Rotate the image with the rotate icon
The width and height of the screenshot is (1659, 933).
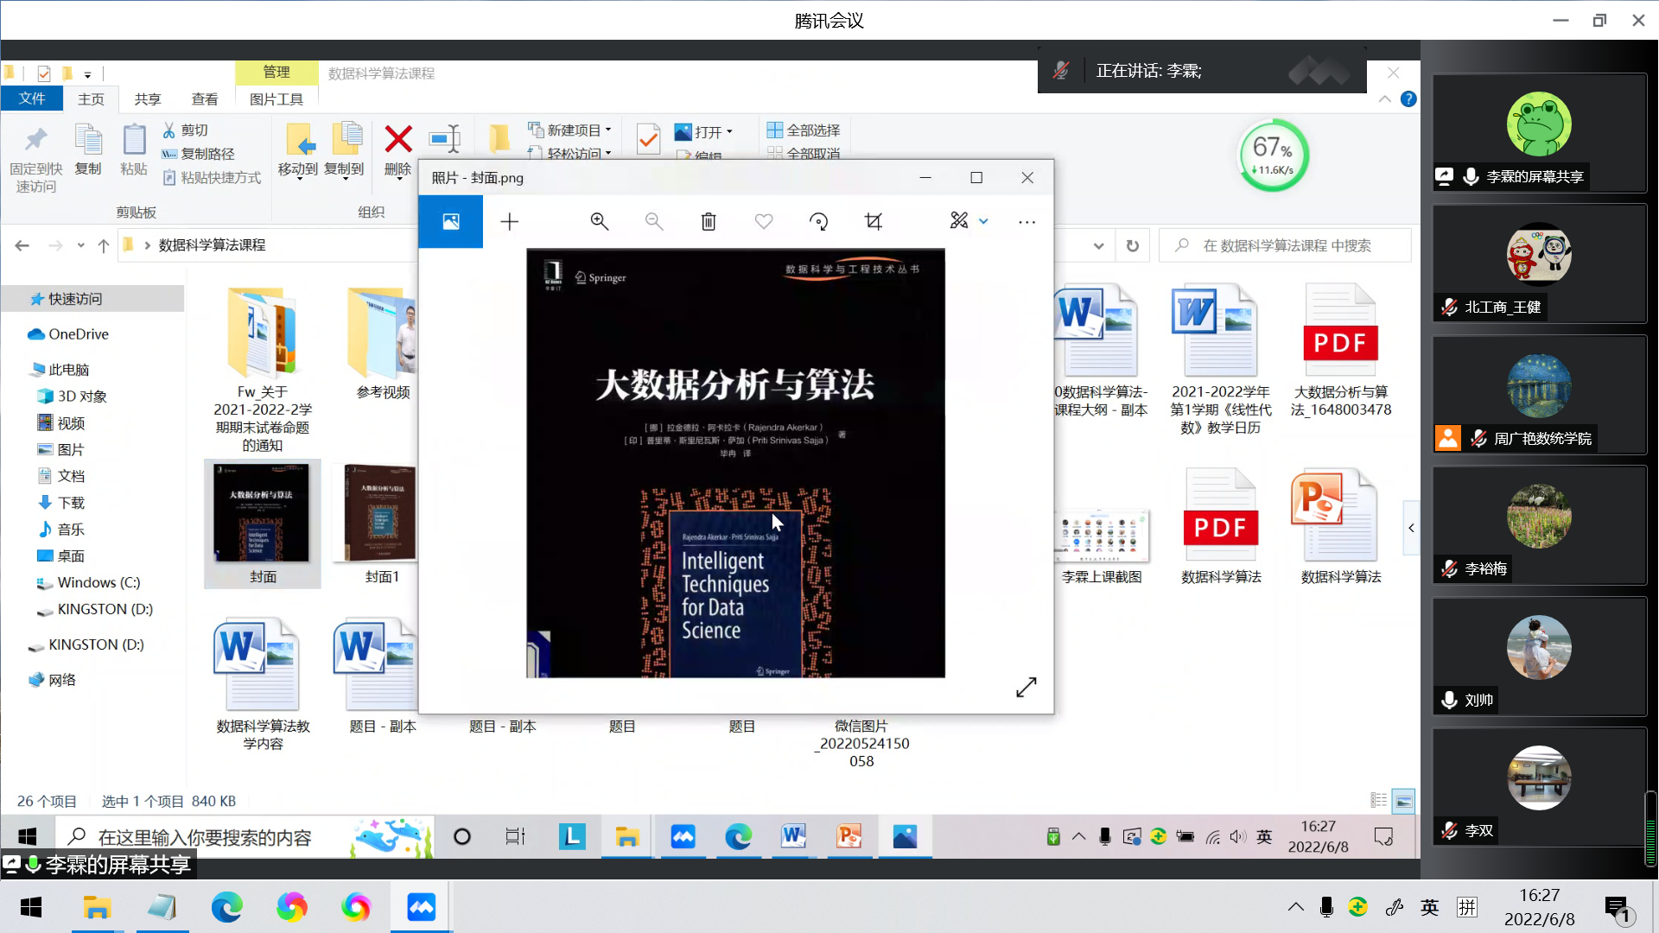pyautogui.click(x=818, y=222)
